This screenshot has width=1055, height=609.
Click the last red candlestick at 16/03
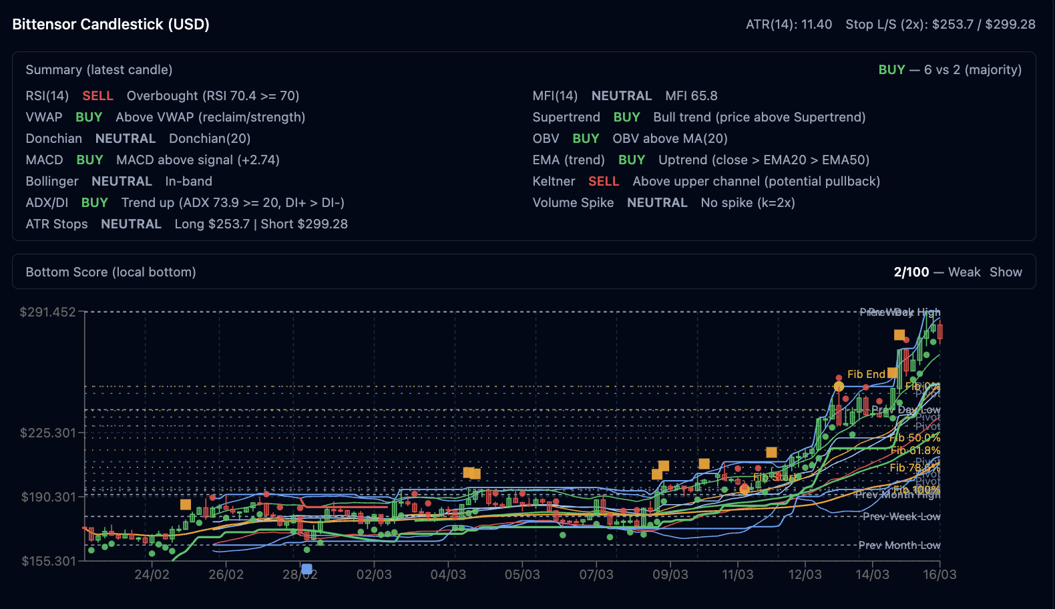[939, 332]
